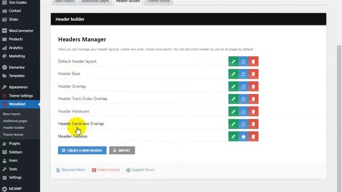Open the Documentation link
The width and height of the screenshot is (342, 192).
tap(71, 170)
